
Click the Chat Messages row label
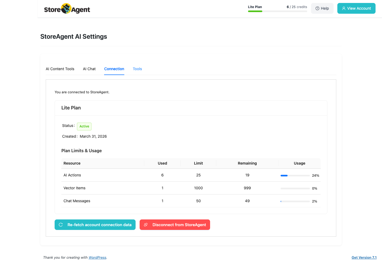coord(77,201)
